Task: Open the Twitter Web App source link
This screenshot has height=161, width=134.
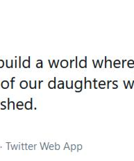Action: [44, 147]
